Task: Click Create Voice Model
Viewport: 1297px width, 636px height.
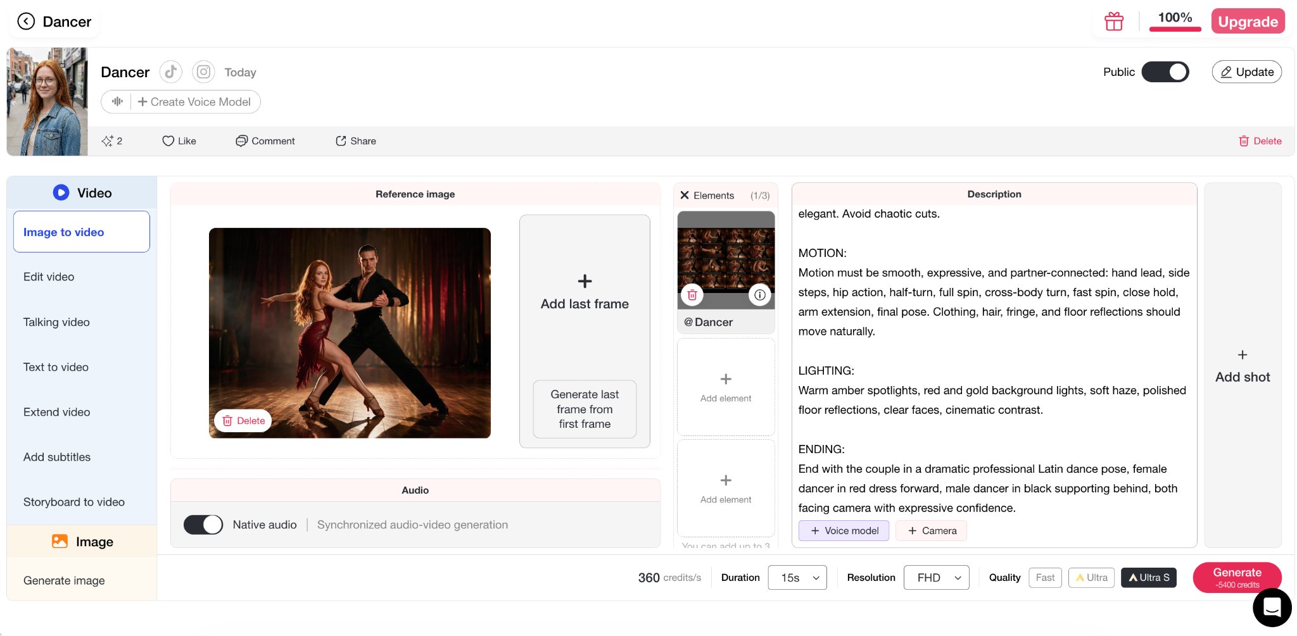Action: [x=194, y=102]
